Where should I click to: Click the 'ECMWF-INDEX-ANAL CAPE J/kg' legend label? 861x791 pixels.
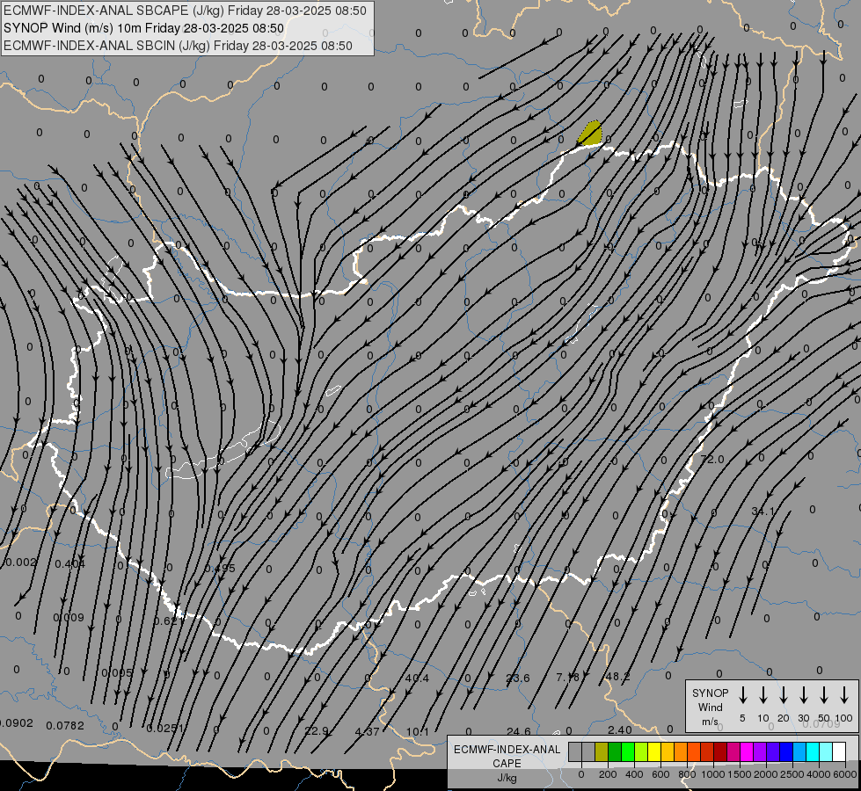click(507, 763)
